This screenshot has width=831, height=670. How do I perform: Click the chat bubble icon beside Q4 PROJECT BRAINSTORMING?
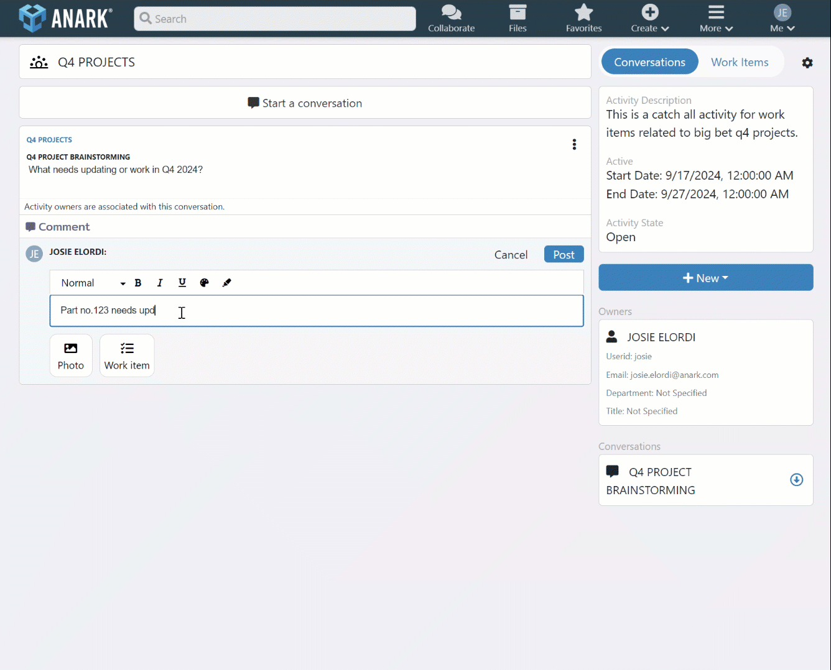pyautogui.click(x=613, y=471)
